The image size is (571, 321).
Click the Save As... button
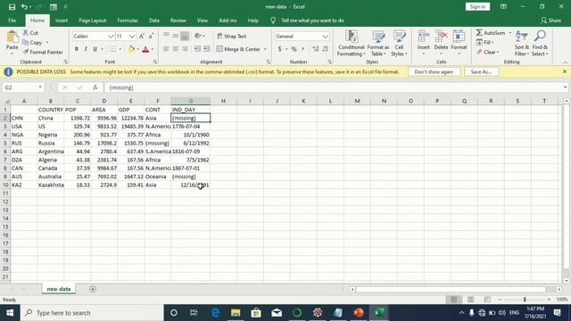coord(482,71)
